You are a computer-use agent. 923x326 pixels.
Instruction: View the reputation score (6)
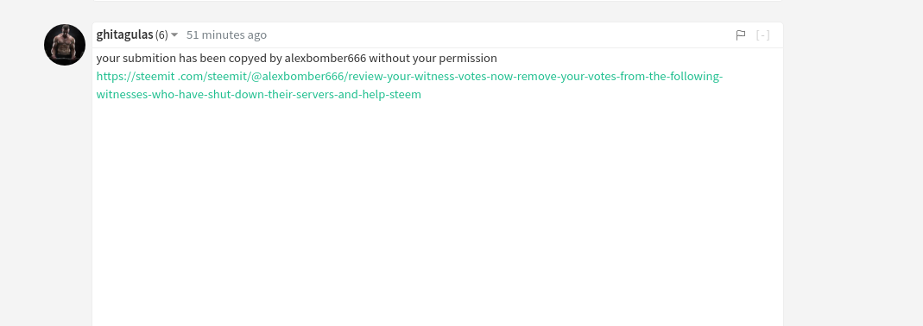click(x=161, y=35)
